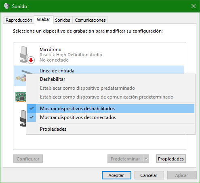This screenshot has height=183, width=200.
Task: Click the partially hidden microphone icon at bottom
Action: pyautogui.click(x=23, y=118)
